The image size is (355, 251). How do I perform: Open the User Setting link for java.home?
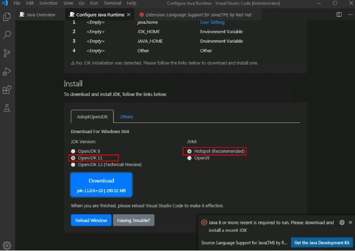pos(212,22)
